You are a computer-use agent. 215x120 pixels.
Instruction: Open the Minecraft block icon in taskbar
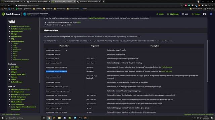coord(54,118)
